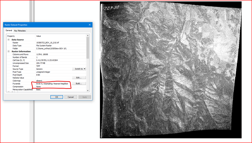The image size is (252, 143).
Task: Click Edit button for NoData Value
Action: pyautogui.click(x=79, y=77)
